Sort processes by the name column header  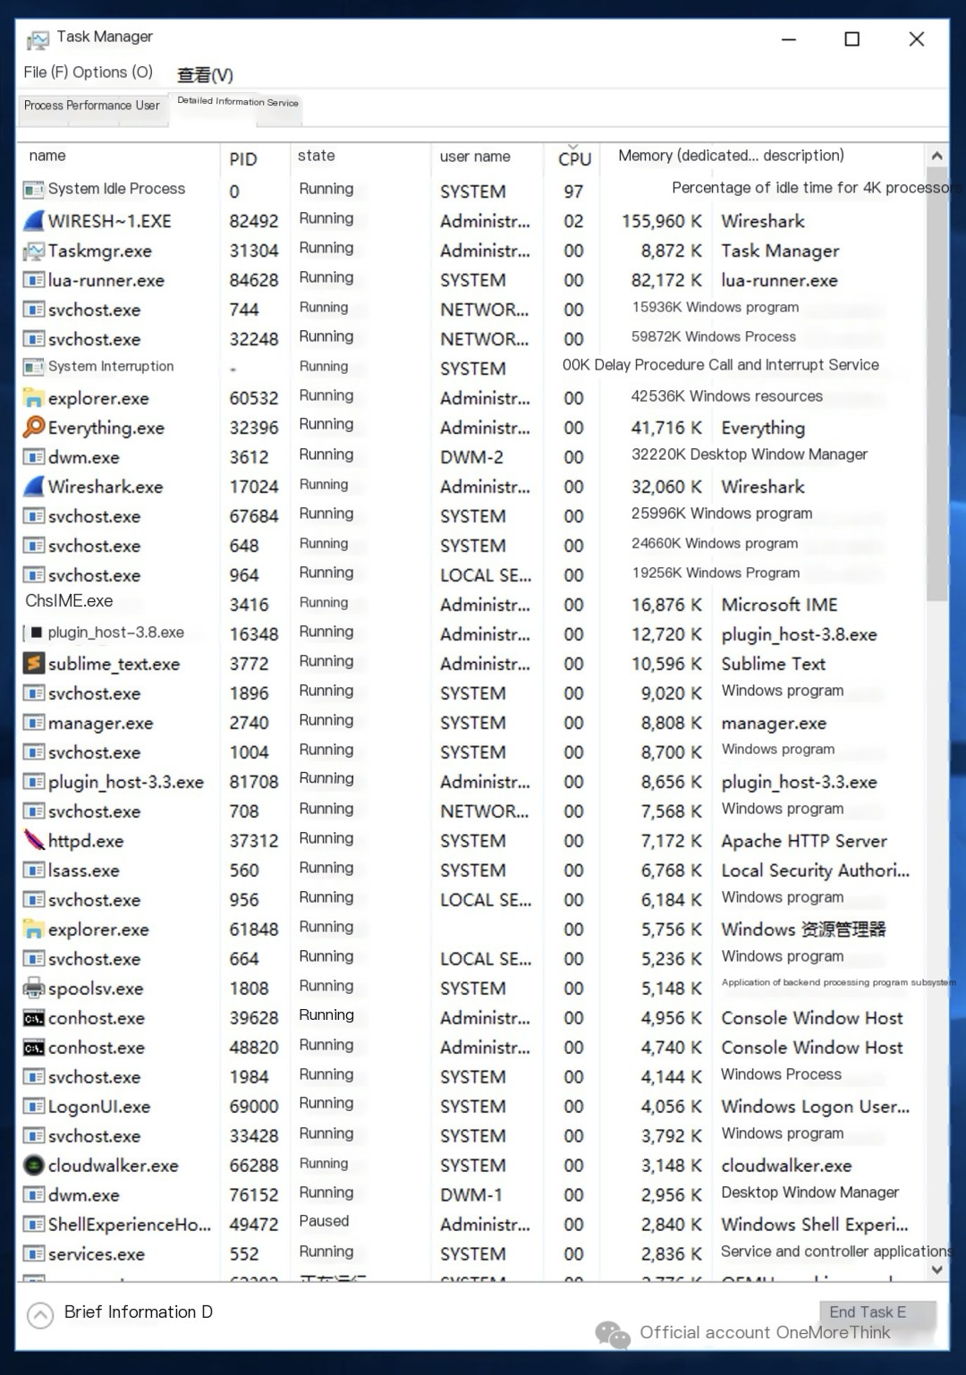click(47, 156)
